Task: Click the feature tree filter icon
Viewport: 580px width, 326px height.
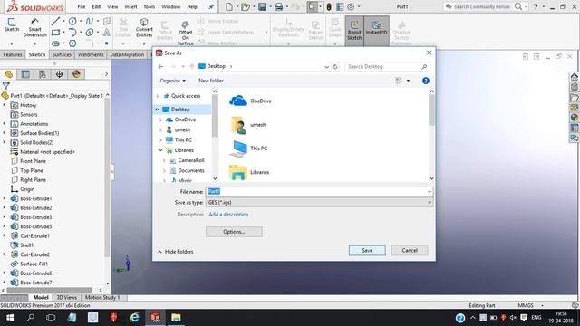Action: [x=6, y=86]
